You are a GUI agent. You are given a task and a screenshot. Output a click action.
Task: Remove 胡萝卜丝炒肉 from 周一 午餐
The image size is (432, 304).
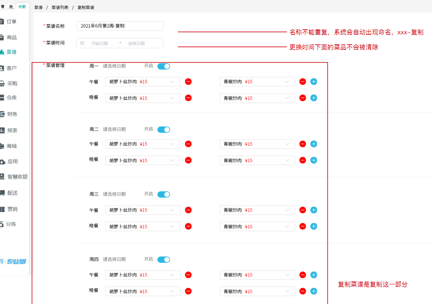(x=188, y=82)
